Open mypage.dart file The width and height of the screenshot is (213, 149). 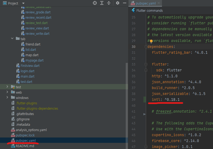pos(34,60)
